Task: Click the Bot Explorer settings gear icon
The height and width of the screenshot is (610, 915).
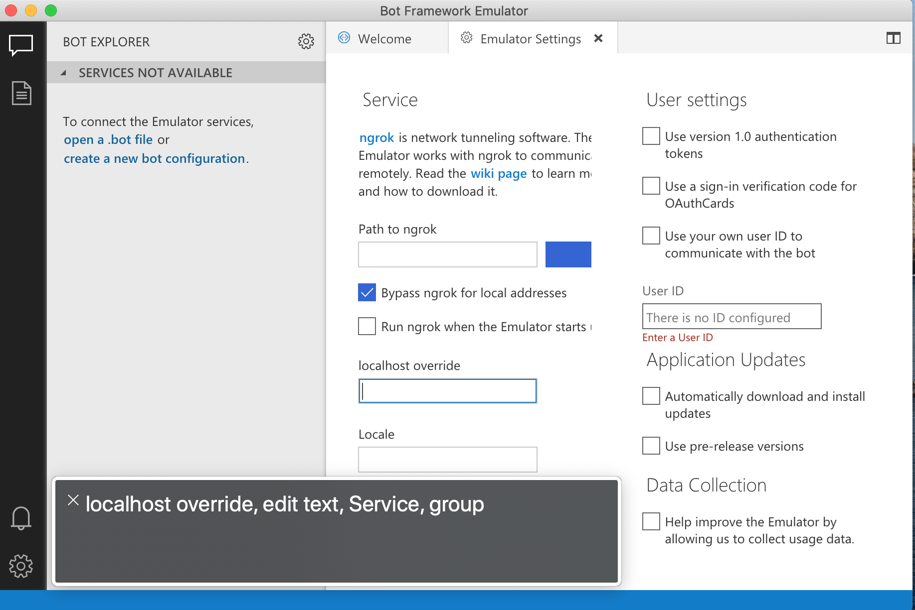Action: click(306, 41)
